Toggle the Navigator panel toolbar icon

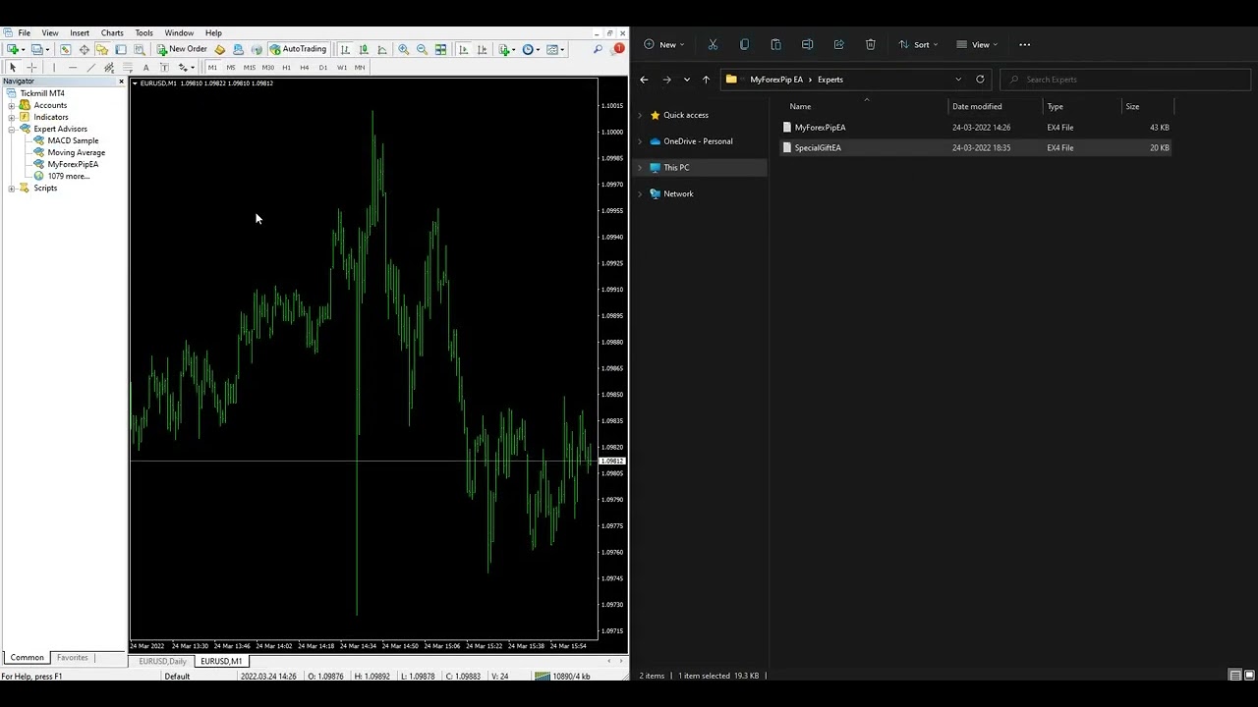click(101, 49)
